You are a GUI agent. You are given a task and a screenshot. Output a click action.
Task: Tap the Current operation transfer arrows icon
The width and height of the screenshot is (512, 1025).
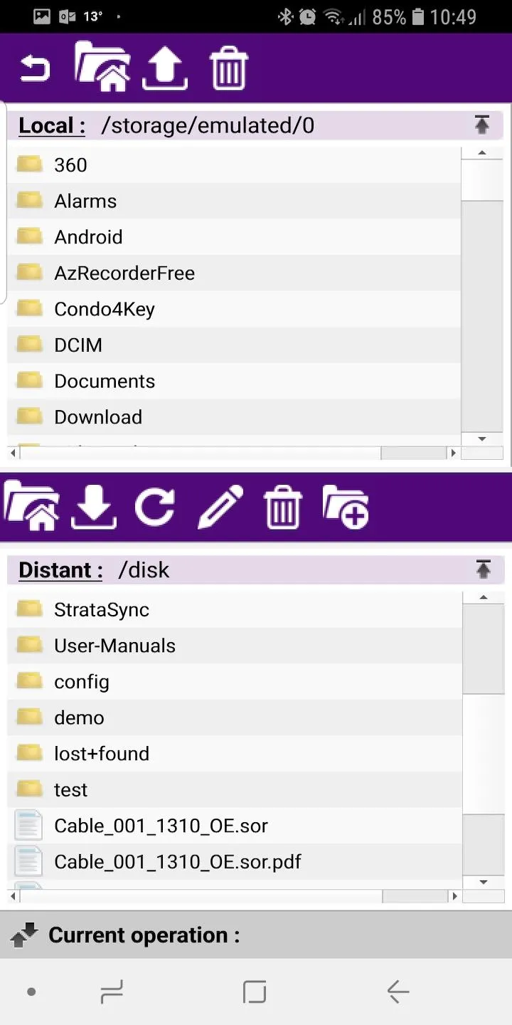click(x=24, y=935)
